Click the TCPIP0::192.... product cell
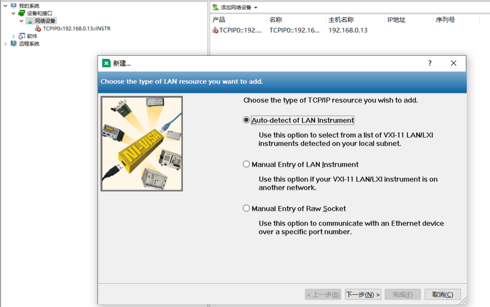Viewport: 490px width, 307px height. point(240,30)
